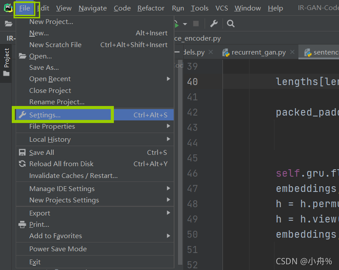Expand the Export submenu arrow
Image resolution: width=339 pixels, height=270 pixels.
168,213
